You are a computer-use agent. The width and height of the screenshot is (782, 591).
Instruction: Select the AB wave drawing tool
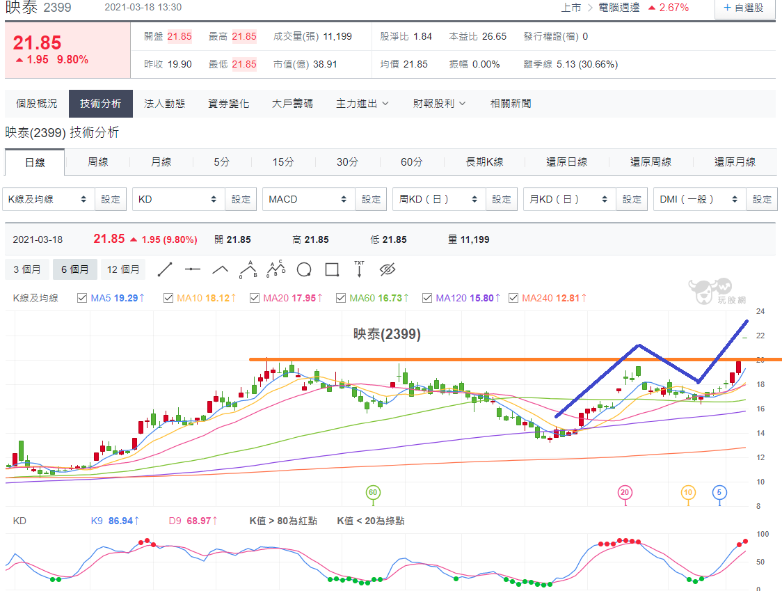pyautogui.click(x=248, y=269)
